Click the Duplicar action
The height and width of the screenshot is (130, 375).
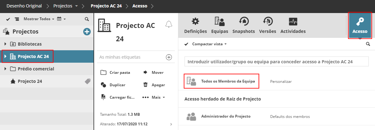[x=113, y=85]
